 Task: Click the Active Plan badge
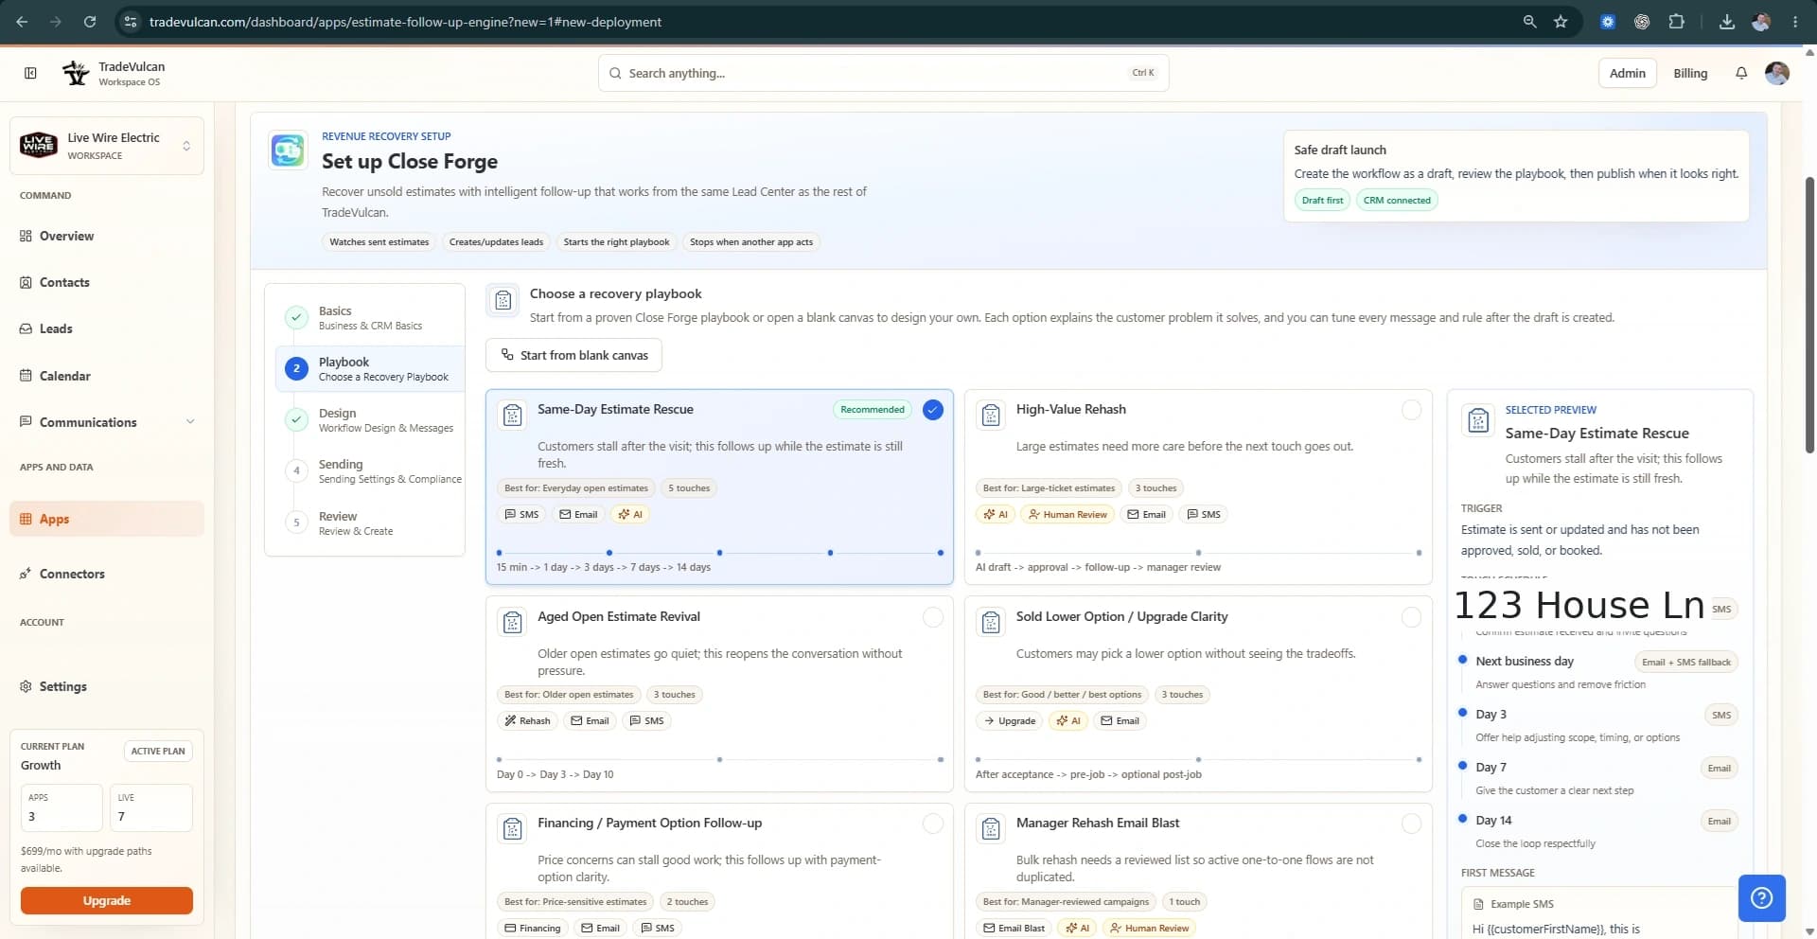pos(158,751)
